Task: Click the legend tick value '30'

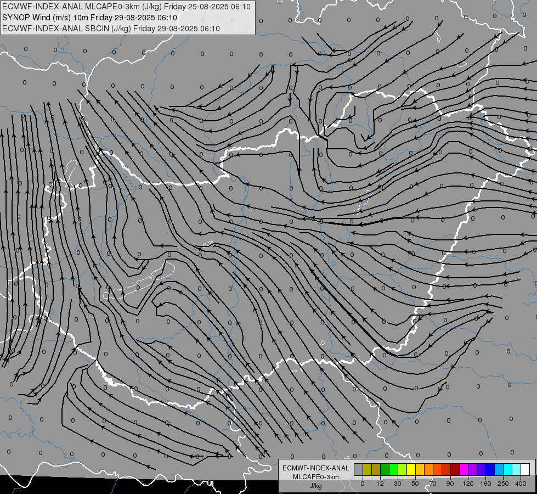Action: tap(398, 484)
